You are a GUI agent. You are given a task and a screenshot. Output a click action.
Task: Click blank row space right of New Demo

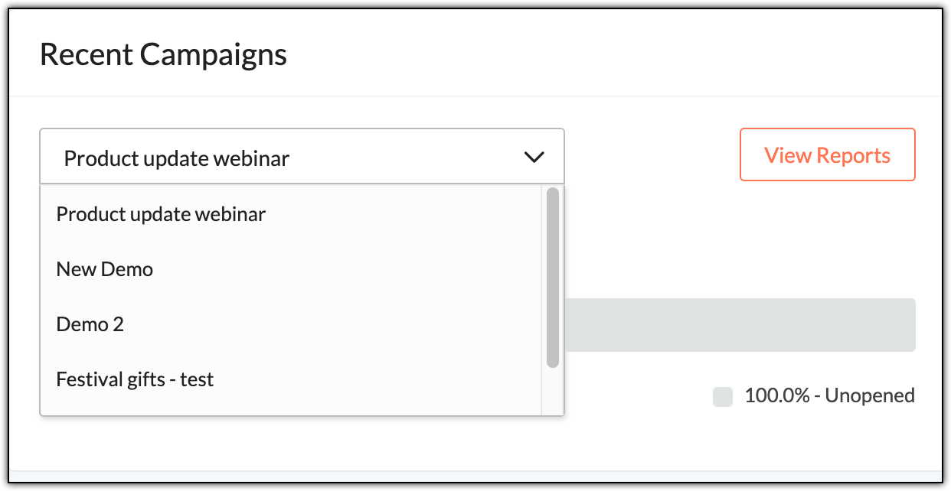point(345,269)
